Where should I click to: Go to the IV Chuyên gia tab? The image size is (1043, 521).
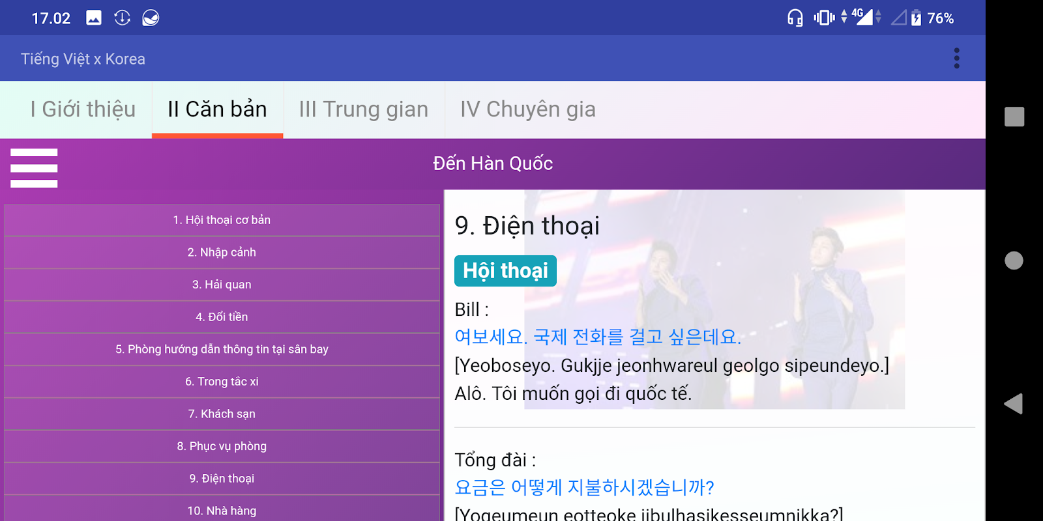(x=528, y=109)
